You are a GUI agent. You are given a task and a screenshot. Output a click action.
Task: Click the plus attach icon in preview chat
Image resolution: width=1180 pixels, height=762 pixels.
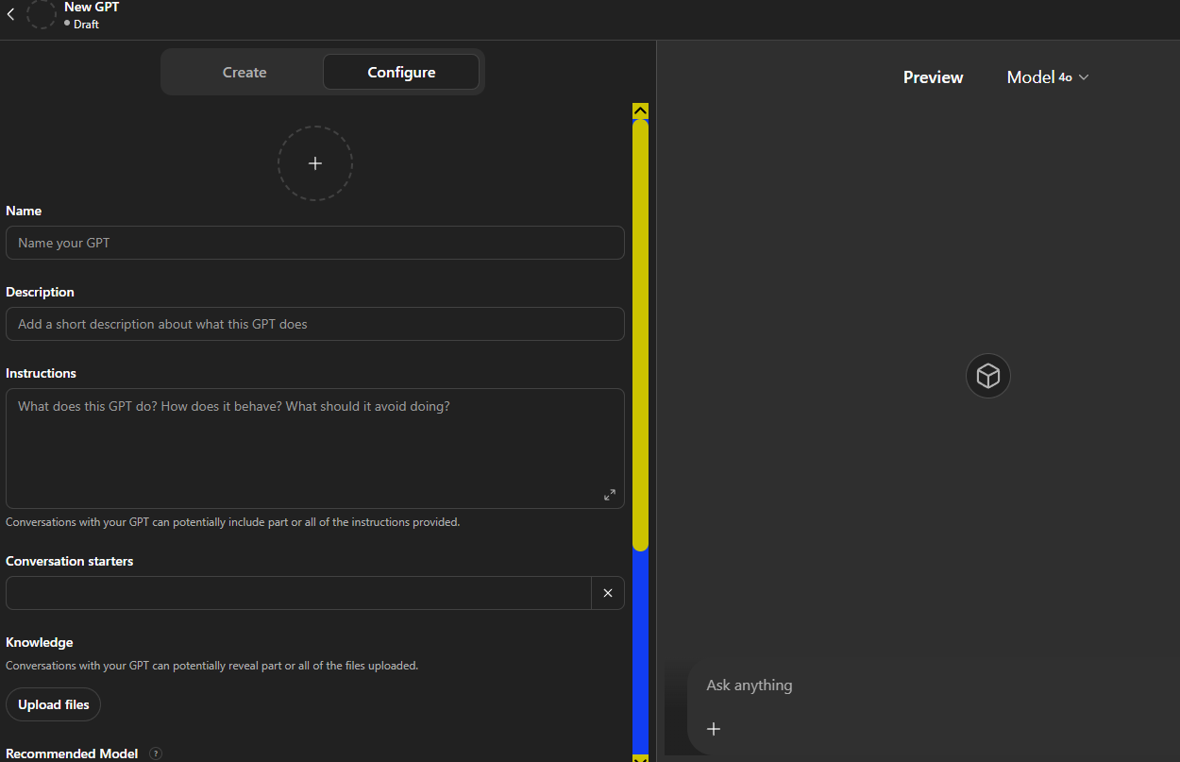coord(714,729)
